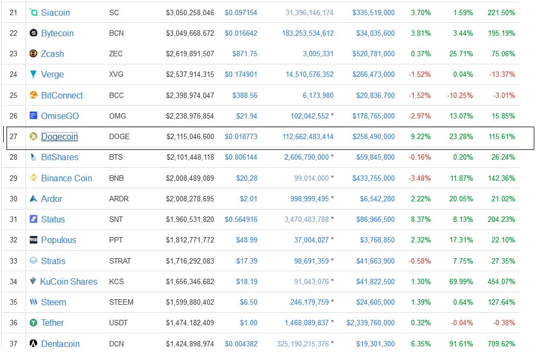Screen dimensions: 550x361
Task: Open the Status name link
Action: (x=53, y=220)
